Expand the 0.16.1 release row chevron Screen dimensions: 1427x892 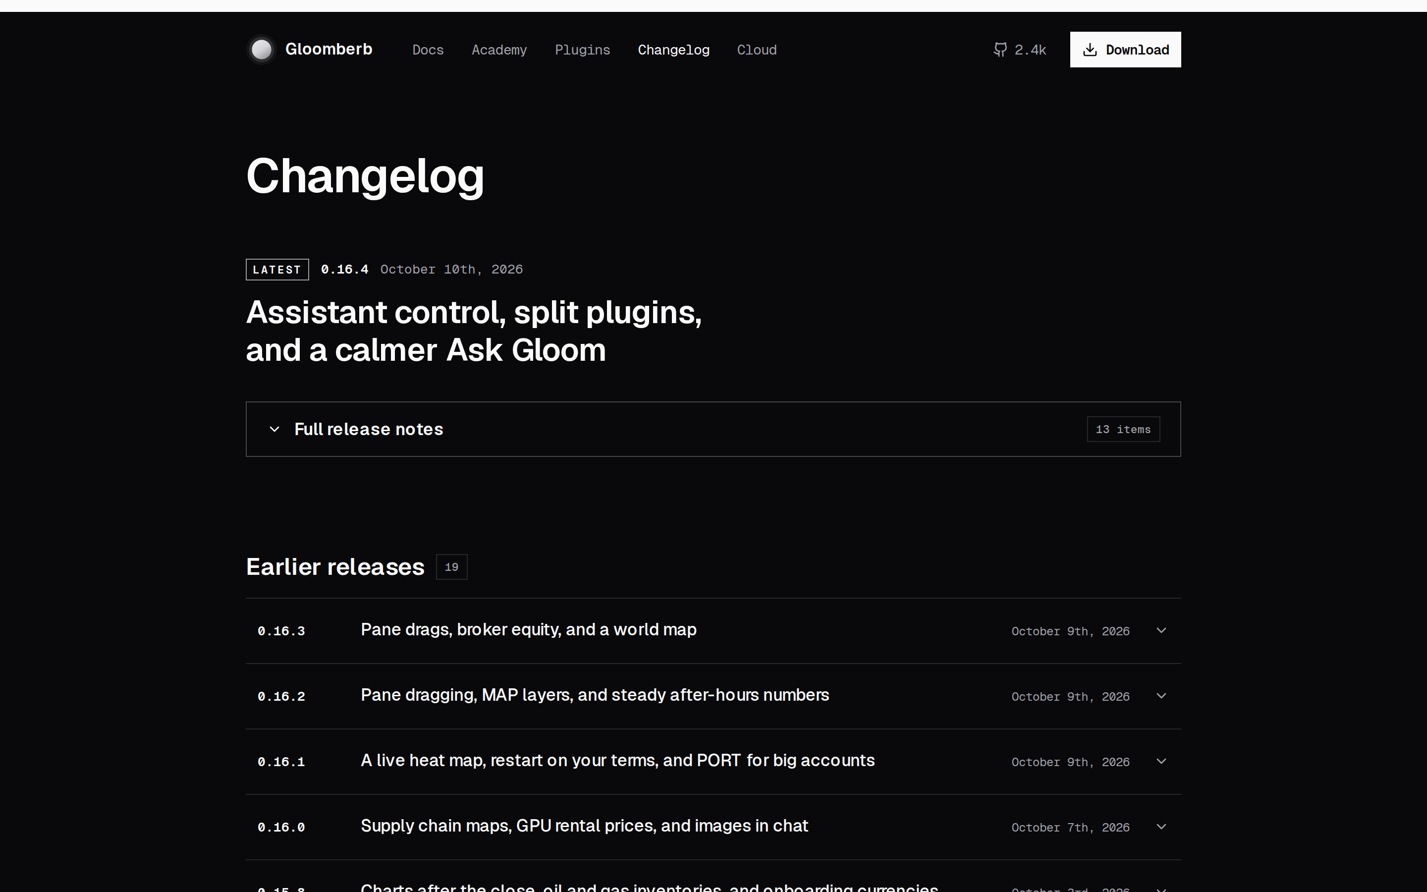point(1161,762)
